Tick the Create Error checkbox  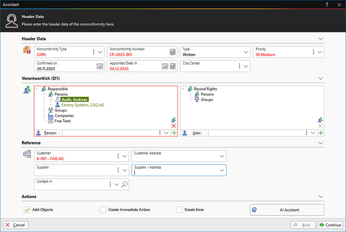tap(179, 210)
